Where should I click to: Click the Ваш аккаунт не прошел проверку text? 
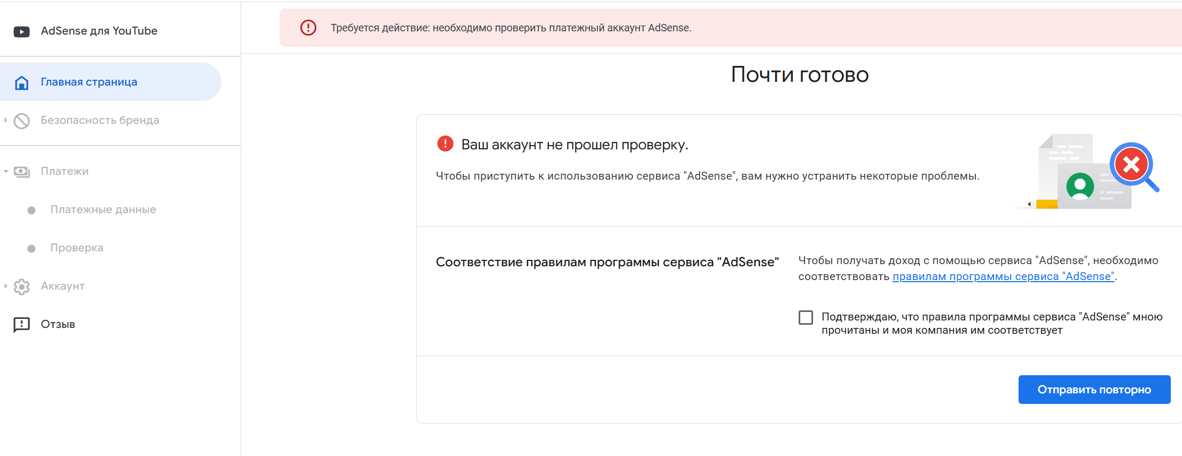574,145
